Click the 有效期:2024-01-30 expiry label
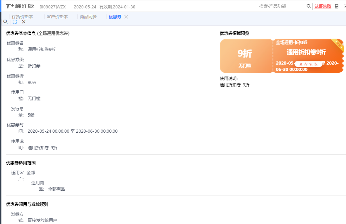 click(x=117, y=7)
